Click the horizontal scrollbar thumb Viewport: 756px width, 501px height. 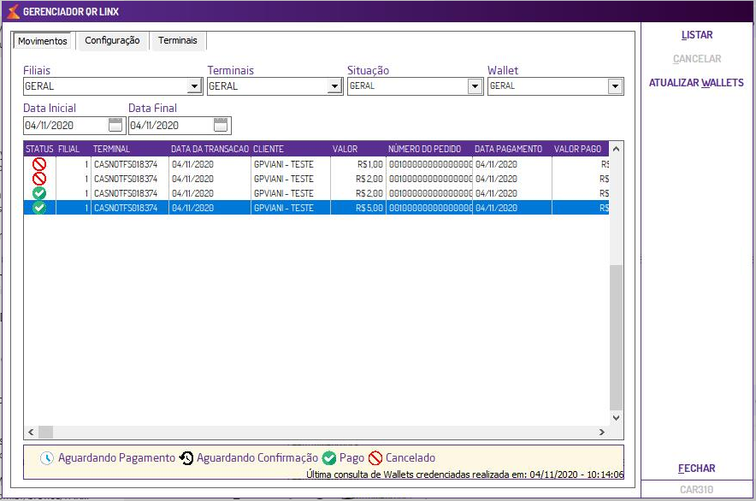coord(46,432)
